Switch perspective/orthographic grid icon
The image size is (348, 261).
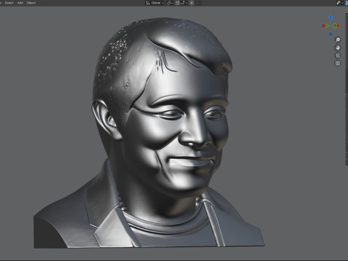coord(338,63)
